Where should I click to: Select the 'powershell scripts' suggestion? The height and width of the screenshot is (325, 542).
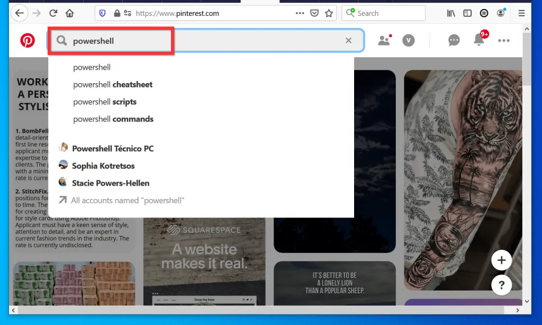(x=105, y=102)
